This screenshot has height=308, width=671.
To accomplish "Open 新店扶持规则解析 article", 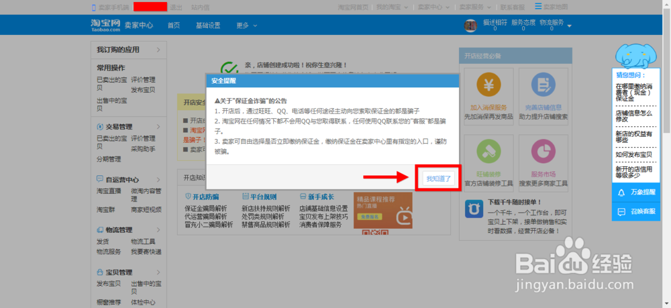I will point(266,209).
